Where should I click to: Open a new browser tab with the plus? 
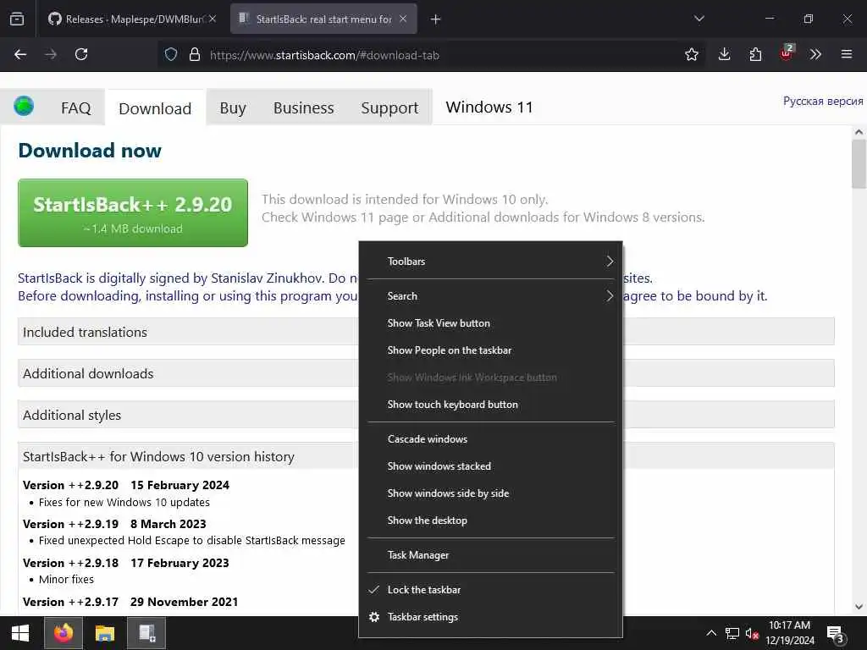(436, 19)
